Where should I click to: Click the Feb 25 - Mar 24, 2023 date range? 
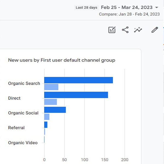(127, 7)
